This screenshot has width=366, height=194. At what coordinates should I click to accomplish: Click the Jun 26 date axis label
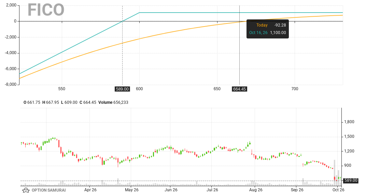(171, 190)
